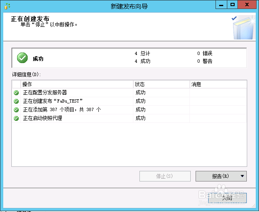The height and width of the screenshot is (212, 259).
Task: Click the 详细信息(D) label
Action: [x=26, y=74]
